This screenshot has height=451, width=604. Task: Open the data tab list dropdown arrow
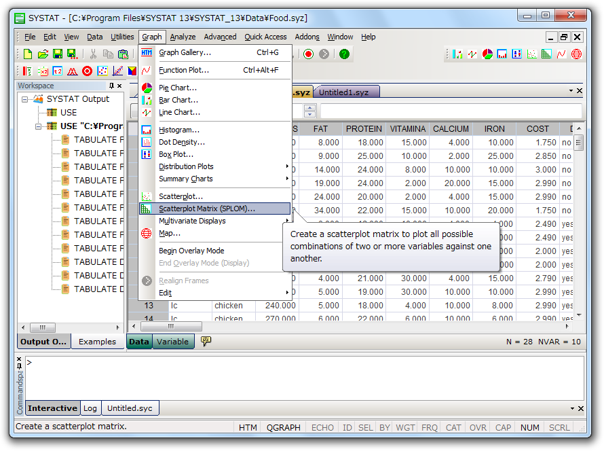coord(571,91)
